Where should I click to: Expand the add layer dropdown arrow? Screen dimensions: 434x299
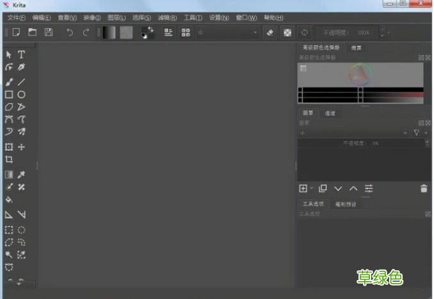[312, 188]
